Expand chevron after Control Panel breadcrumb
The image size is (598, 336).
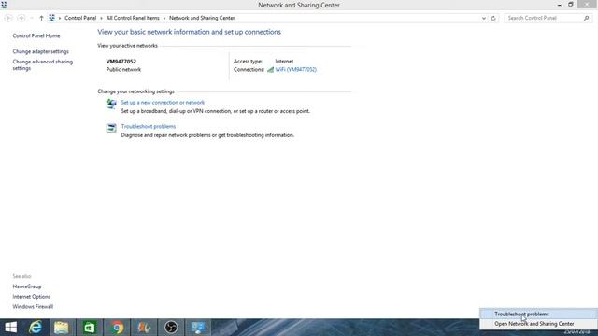tap(102, 18)
